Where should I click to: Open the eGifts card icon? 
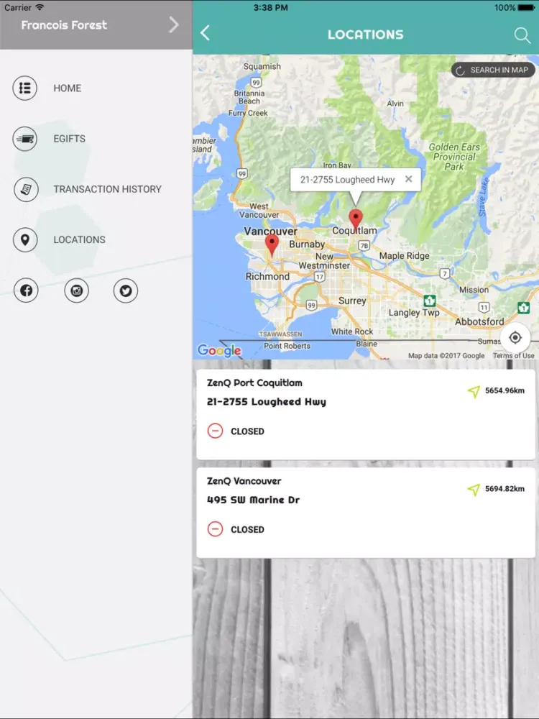pos(24,139)
